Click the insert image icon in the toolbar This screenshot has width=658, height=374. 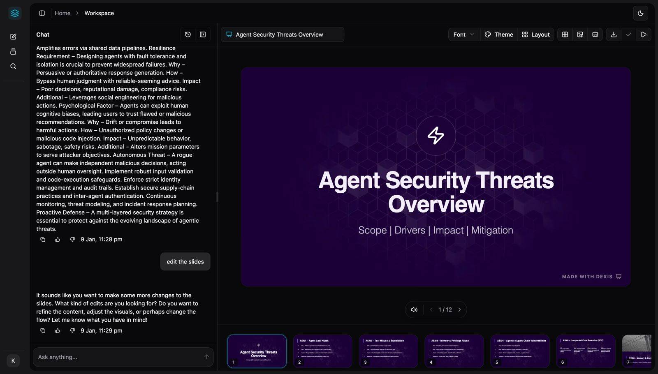580,35
